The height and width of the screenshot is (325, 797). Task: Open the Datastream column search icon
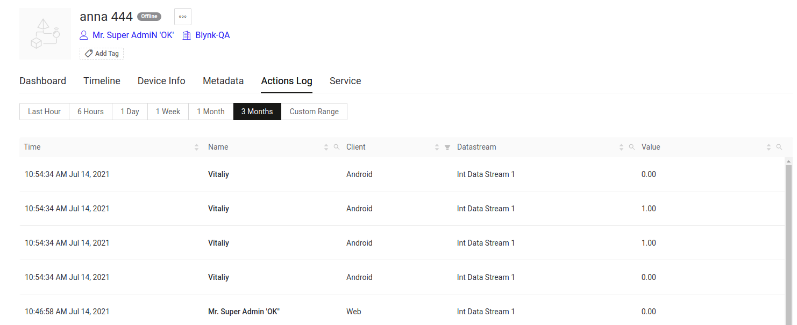tap(632, 147)
